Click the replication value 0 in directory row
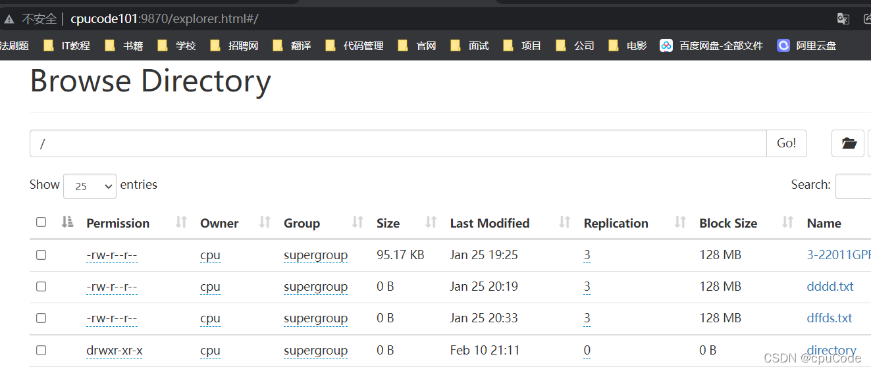This screenshot has width=871, height=371. pyautogui.click(x=587, y=351)
